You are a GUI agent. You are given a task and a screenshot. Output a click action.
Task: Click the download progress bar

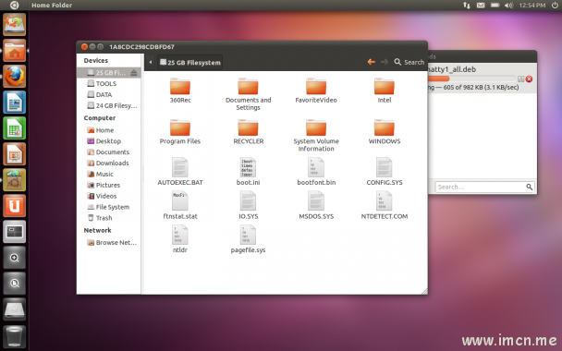coord(471,79)
